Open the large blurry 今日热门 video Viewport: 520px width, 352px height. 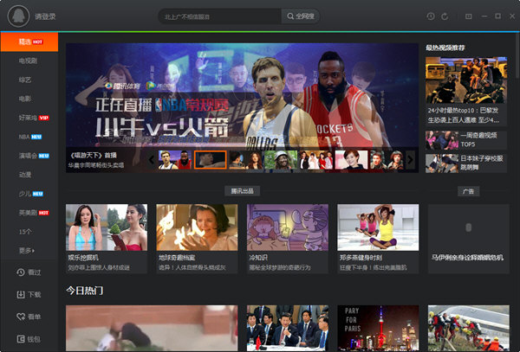(x=152, y=328)
